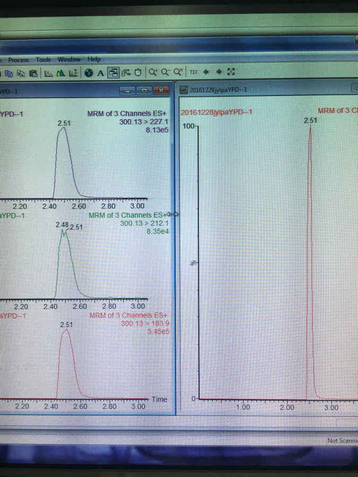The height and width of the screenshot is (477, 358).
Task: Click the 3.45e5 intensity value
Action: [x=158, y=331]
